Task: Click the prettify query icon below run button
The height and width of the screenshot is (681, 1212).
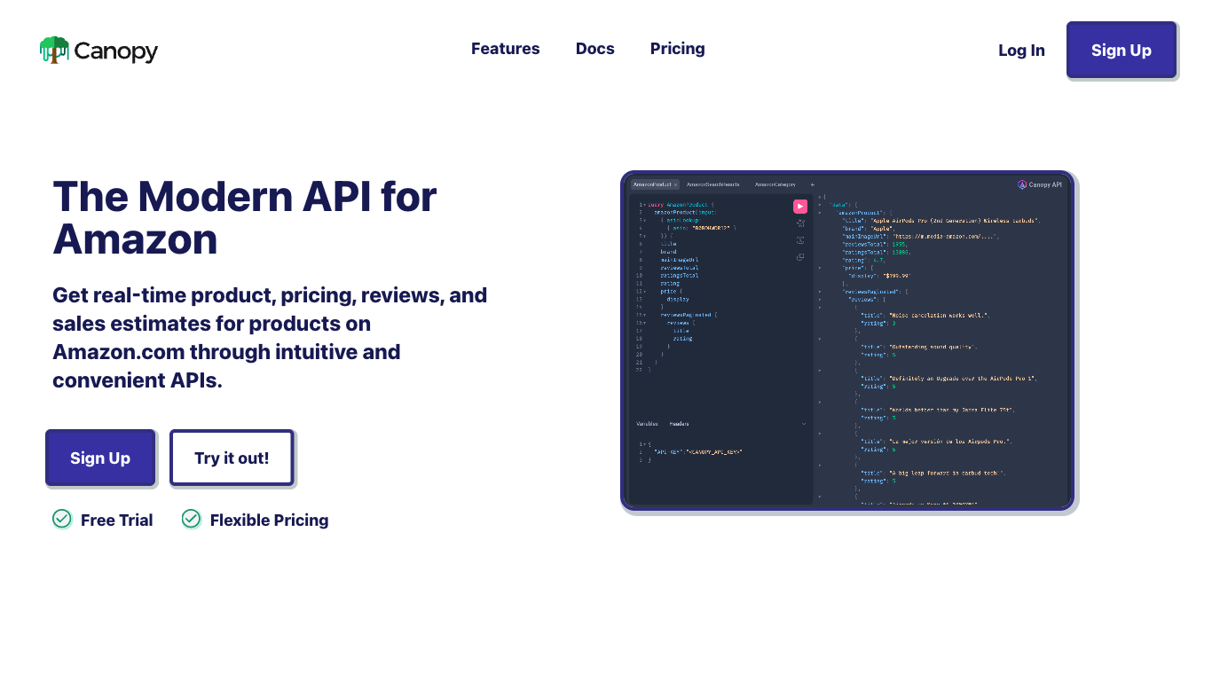Action: [x=800, y=223]
